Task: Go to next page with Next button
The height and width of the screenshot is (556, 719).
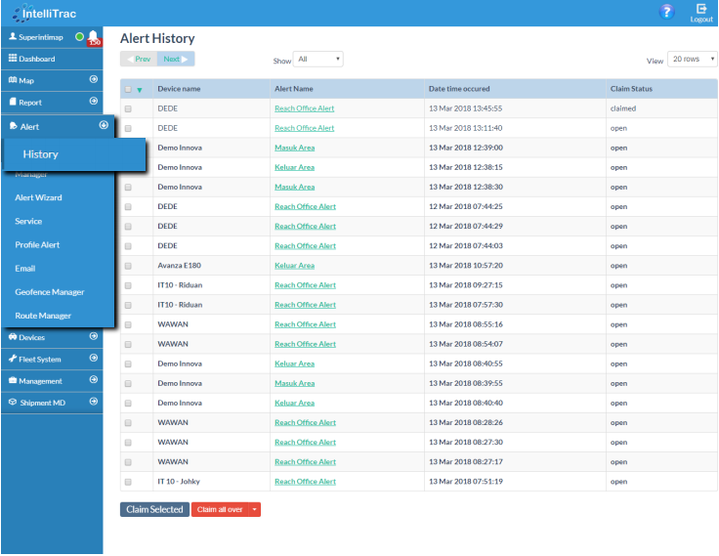Action: pyautogui.click(x=176, y=60)
